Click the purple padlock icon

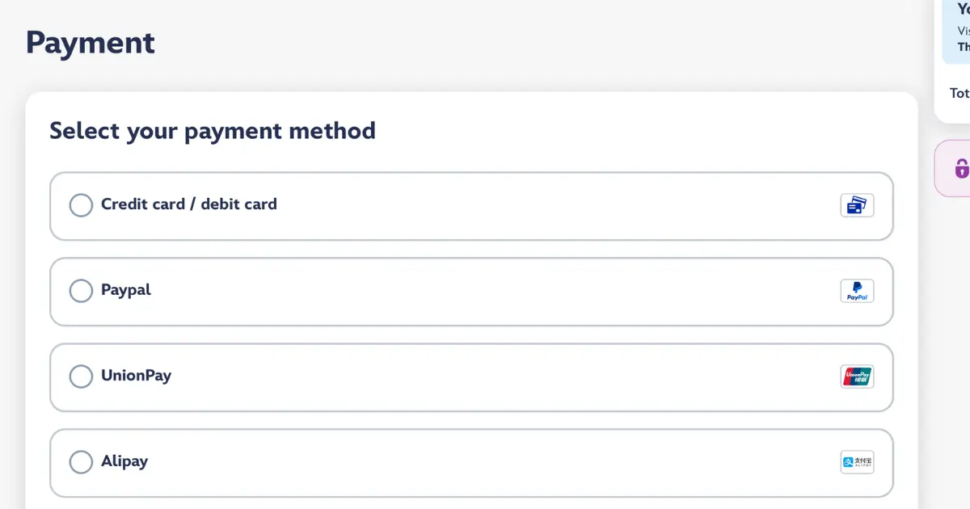click(x=962, y=168)
